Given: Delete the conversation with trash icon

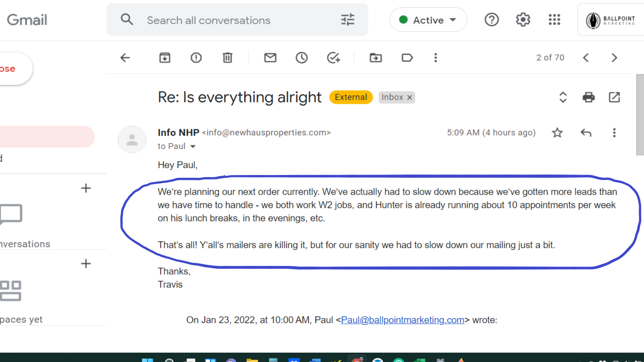Looking at the screenshot, I should (x=227, y=58).
